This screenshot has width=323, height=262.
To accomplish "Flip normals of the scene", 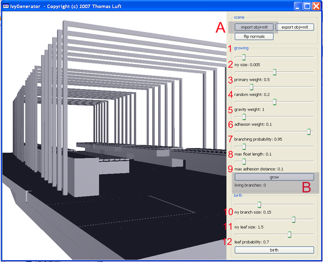I will (254, 36).
